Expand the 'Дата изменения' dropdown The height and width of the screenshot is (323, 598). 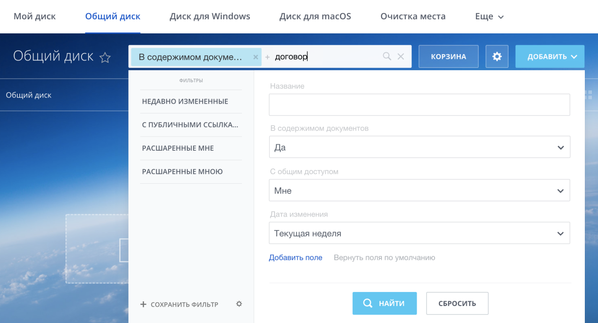click(419, 234)
